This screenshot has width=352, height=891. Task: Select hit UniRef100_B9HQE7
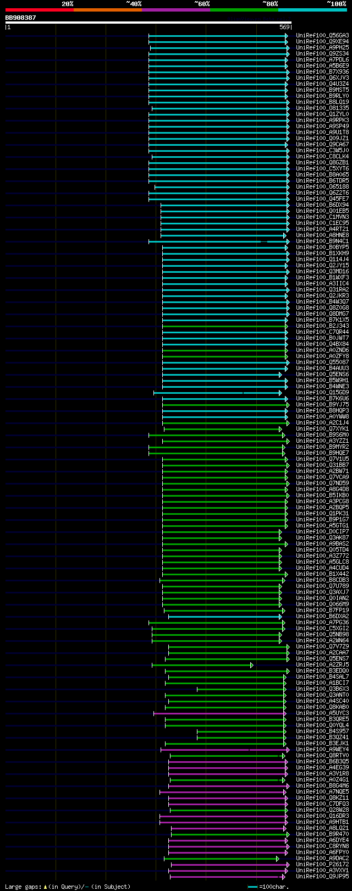(x=322, y=453)
